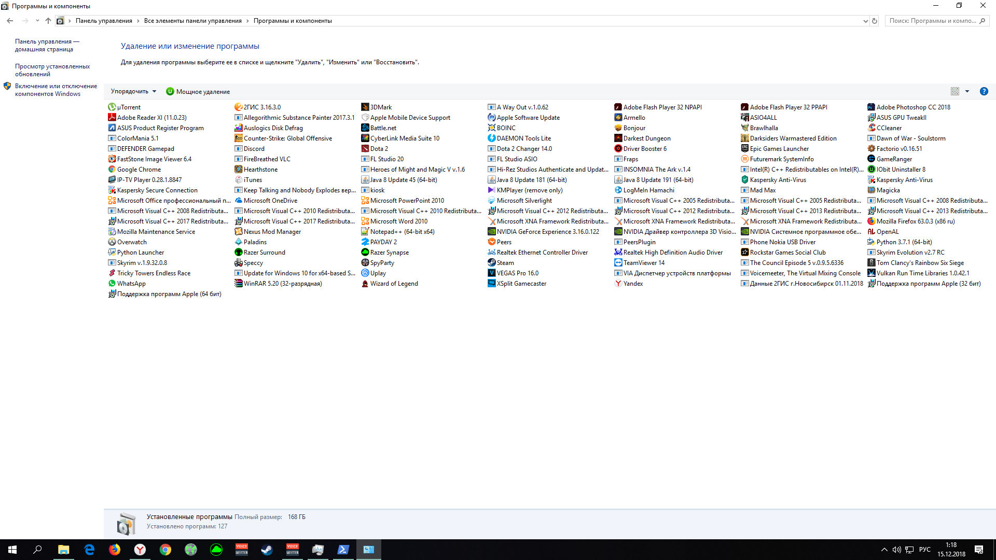Select the µTorrent program icon
996x560 pixels.
click(x=112, y=107)
